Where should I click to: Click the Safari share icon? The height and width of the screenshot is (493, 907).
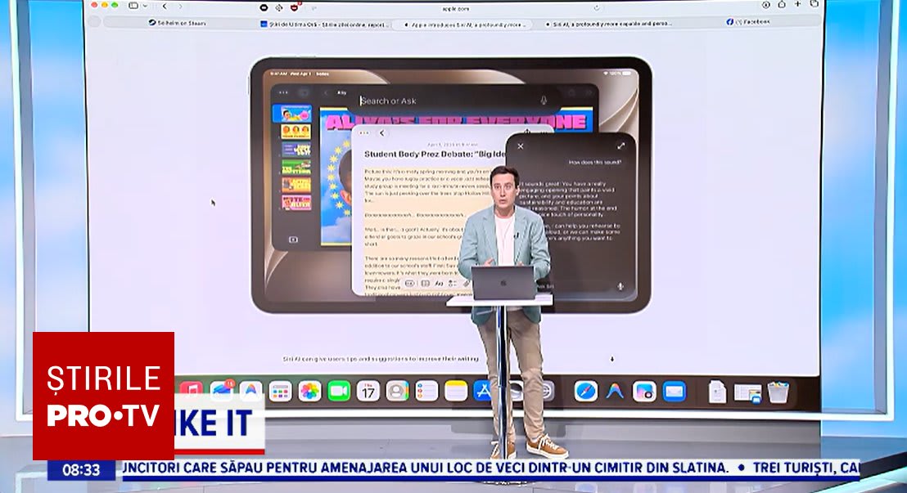coord(782,5)
